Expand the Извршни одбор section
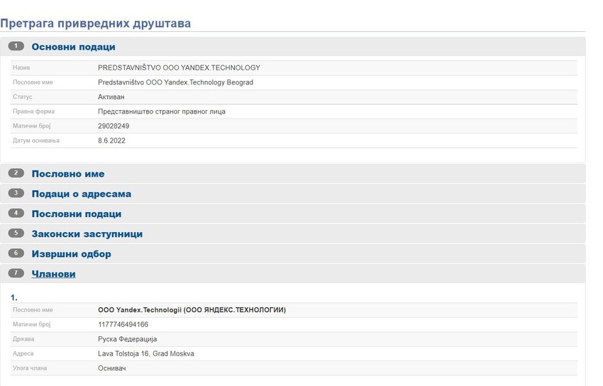The width and height of the screenshot is (603, 386). (x=71, y=254)
